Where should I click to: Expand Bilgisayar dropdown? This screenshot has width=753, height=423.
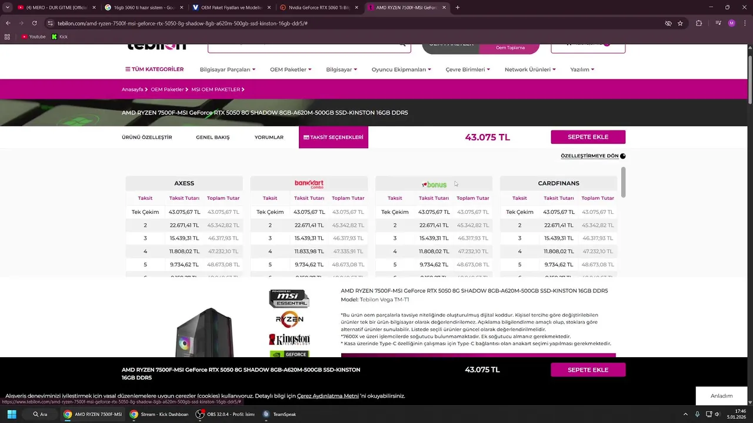tap(341, 69)
